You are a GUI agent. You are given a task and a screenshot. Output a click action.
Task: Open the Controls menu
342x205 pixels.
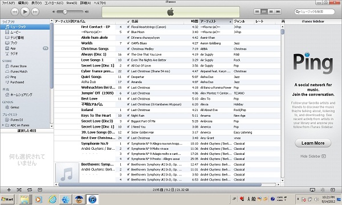(54, 3)
